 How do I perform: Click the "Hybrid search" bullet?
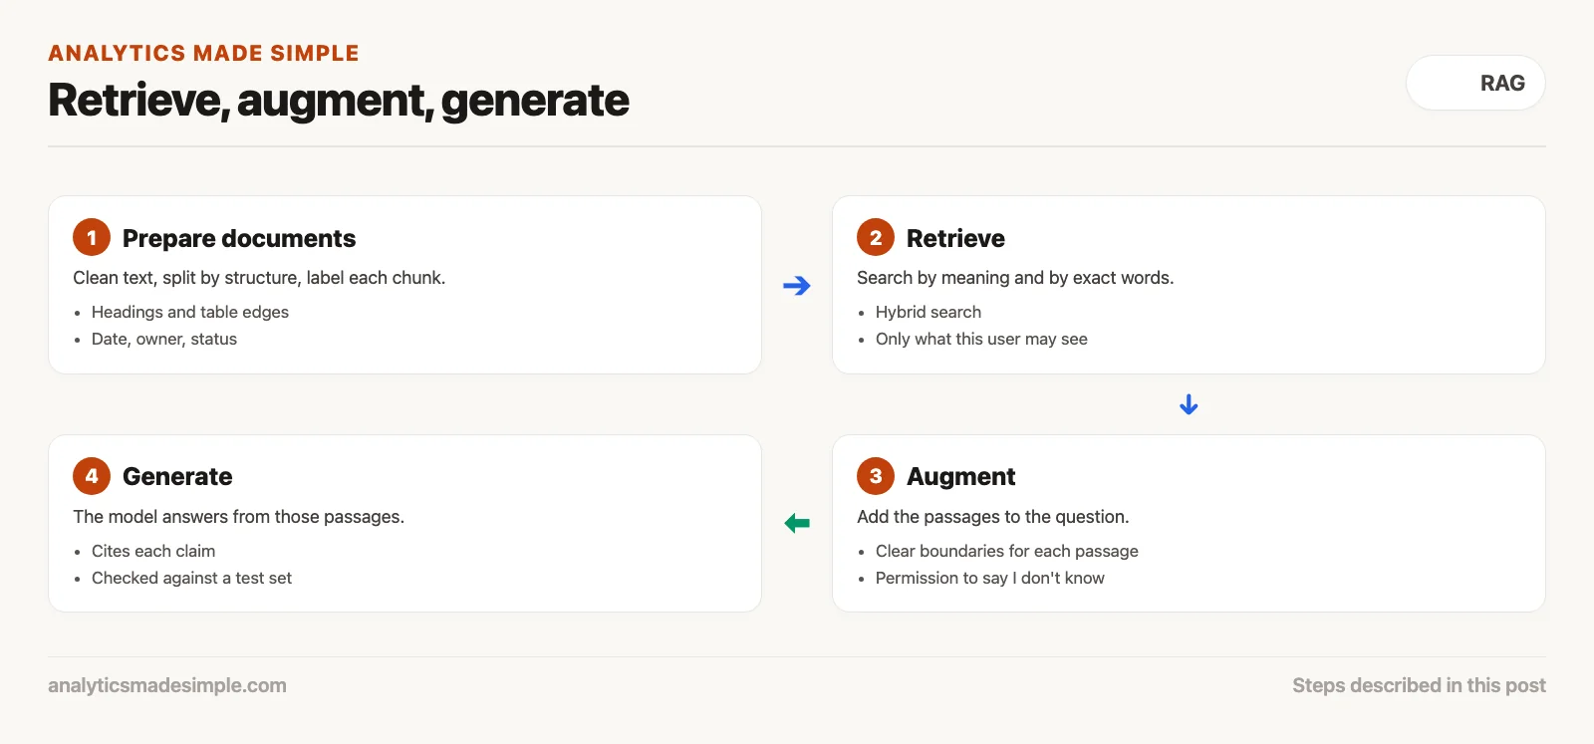tap(929, 312)
